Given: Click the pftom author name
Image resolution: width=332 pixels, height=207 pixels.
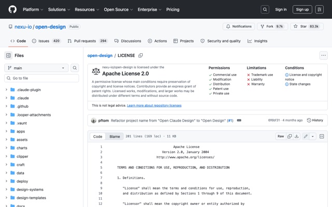Looking at the screenshot, I should coord(104,121).
